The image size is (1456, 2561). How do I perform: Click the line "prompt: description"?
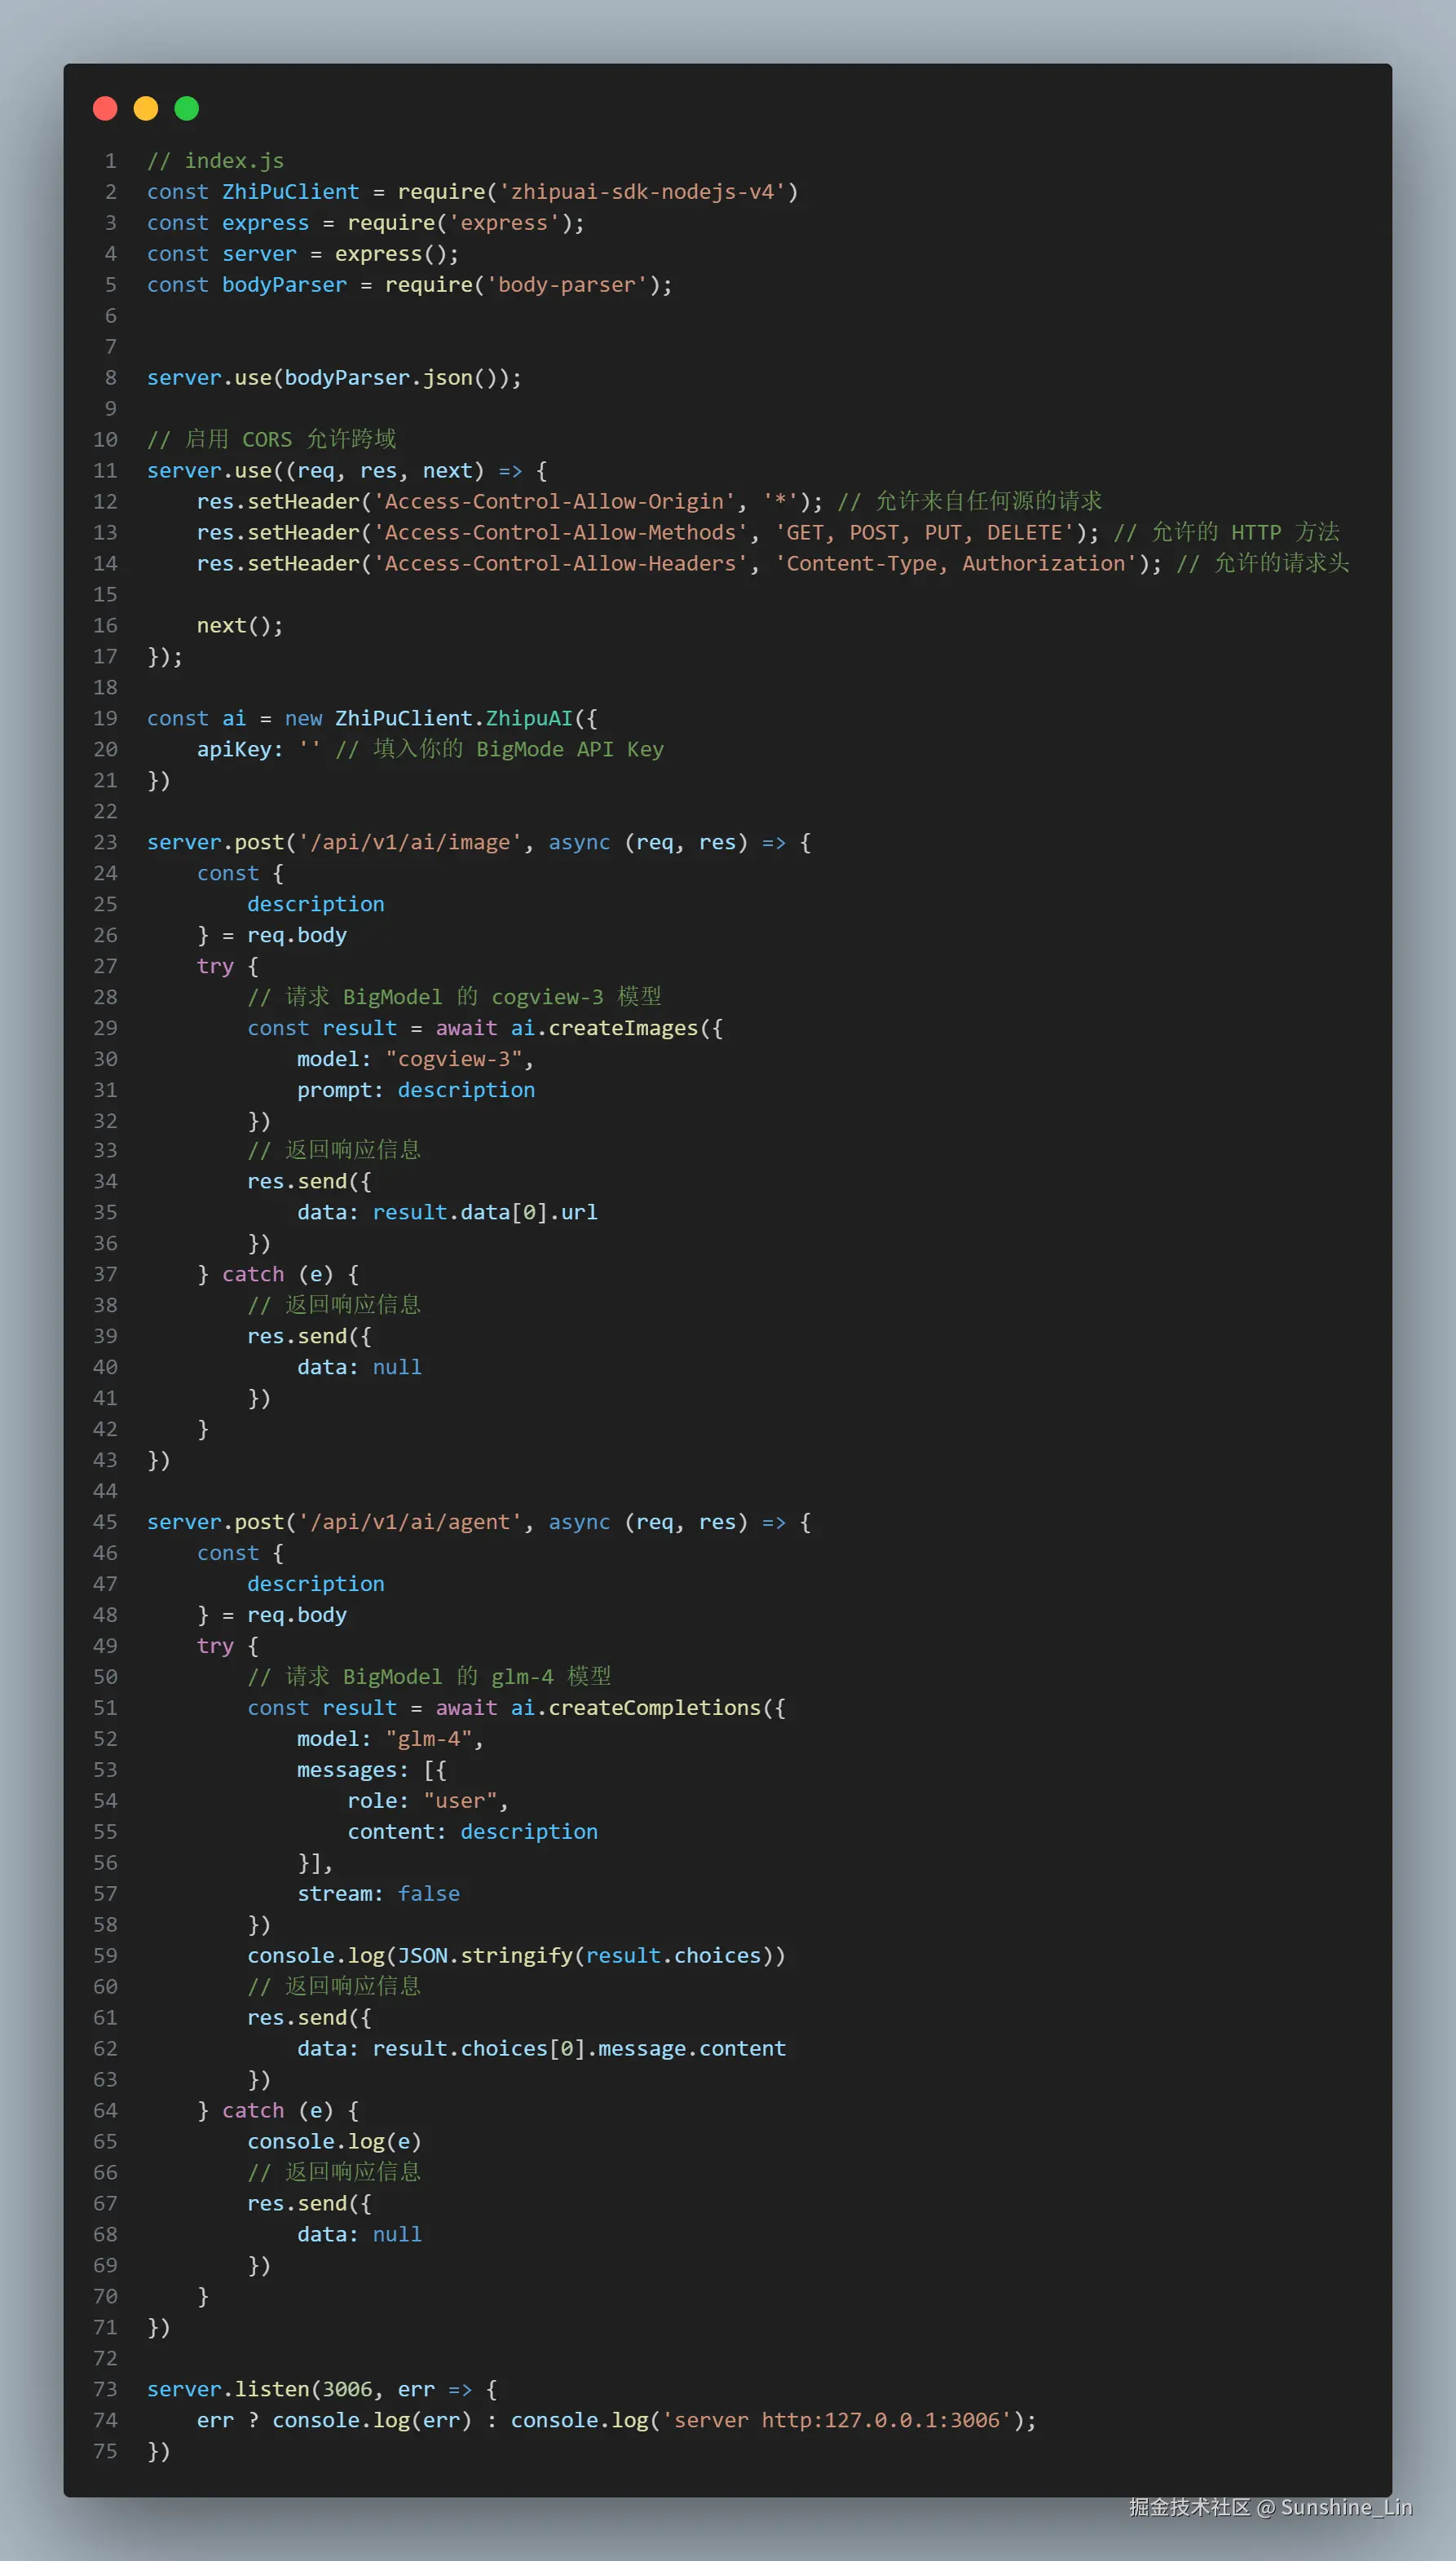(416, 1091)
